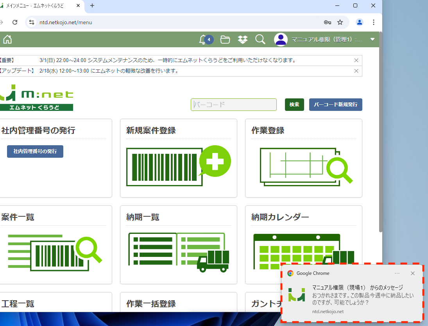The height and width of the screenshot is (326, 428).
Task: Click the home icon in green header
Action: point(7,39)
